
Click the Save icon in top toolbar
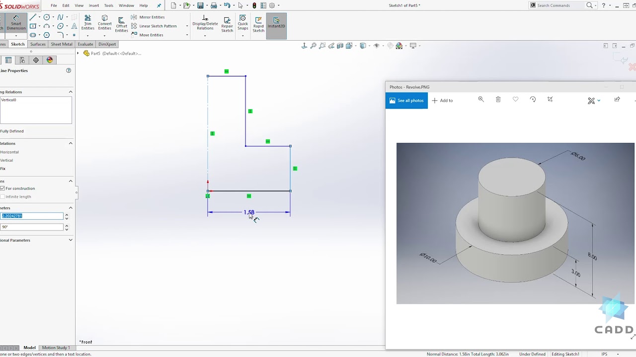[x=200, y=5]
